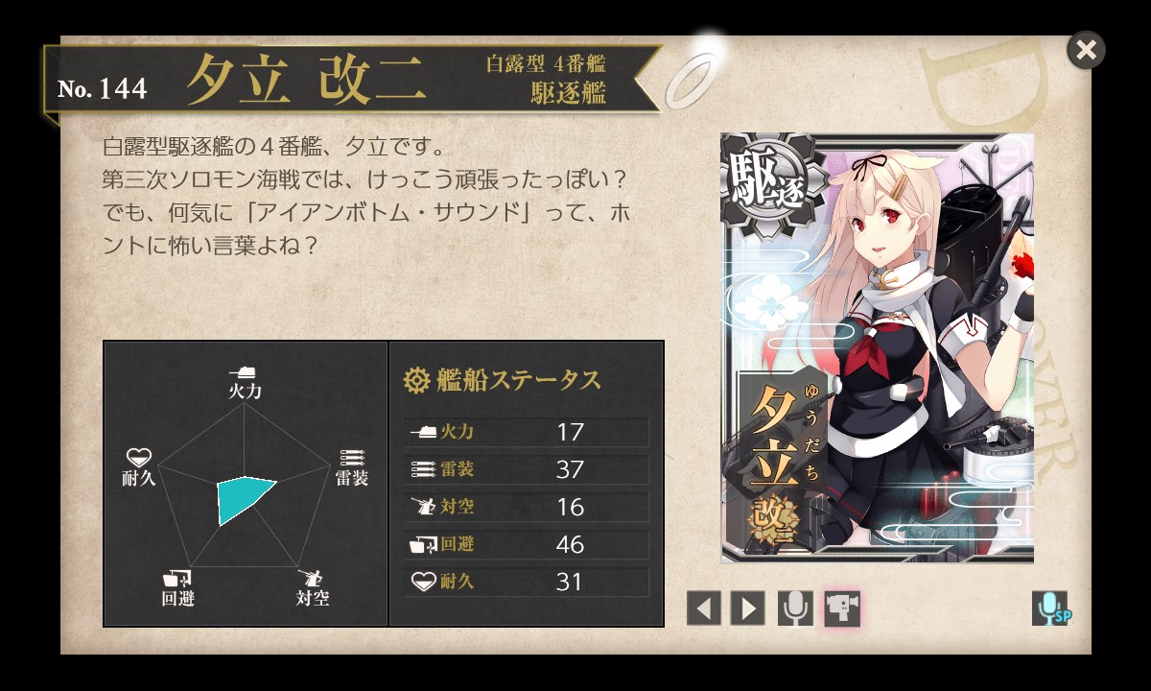Image resolution: width=1151 pixels, height=691 pixels.
Task: Click the 耐久 heart icon on radar chart
Action: click(x=138, y=457)
